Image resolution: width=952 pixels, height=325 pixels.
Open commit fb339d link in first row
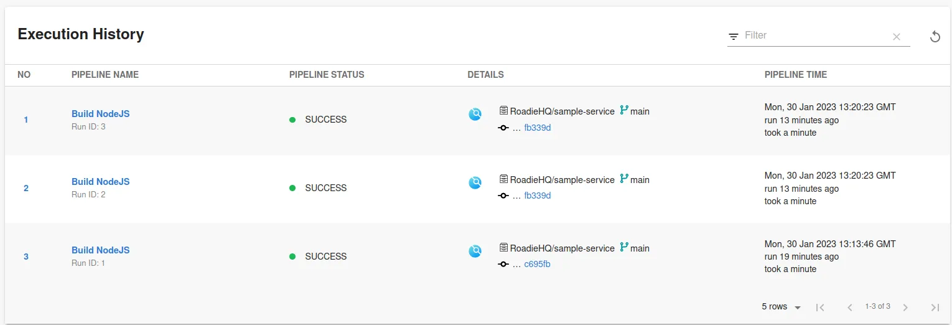point(538,128)
